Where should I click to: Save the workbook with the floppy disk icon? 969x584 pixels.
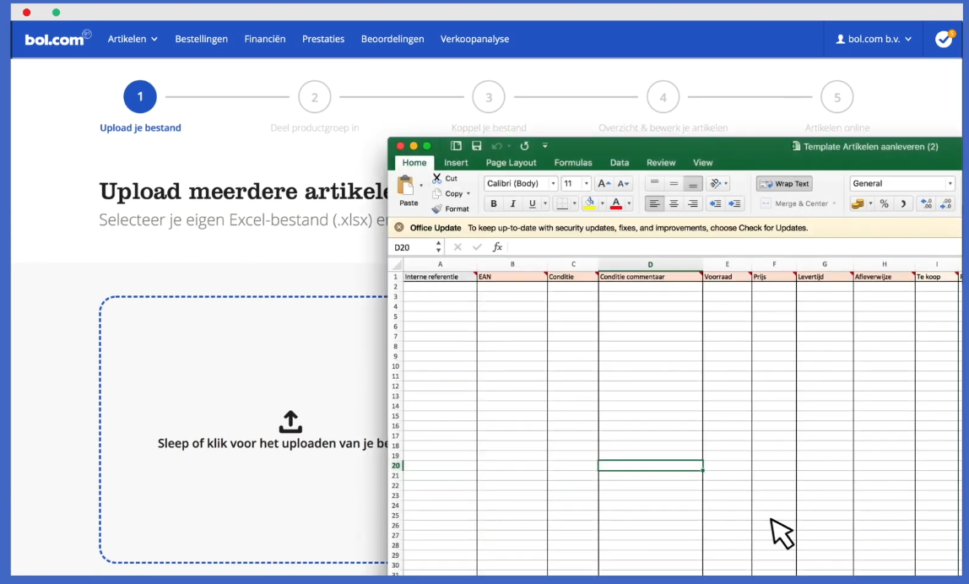coord(476,146)
